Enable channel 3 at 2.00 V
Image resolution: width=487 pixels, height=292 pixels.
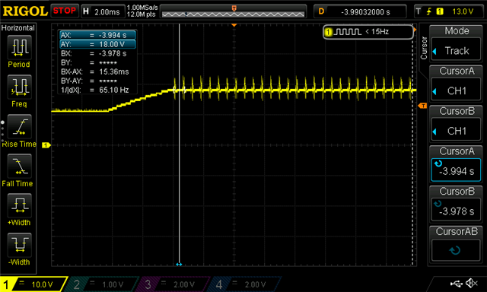(173, 284)
